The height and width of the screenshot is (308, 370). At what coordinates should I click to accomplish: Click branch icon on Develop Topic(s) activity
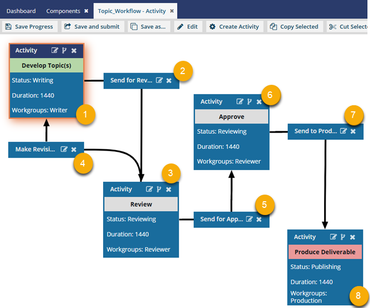(x=64, y=51)
